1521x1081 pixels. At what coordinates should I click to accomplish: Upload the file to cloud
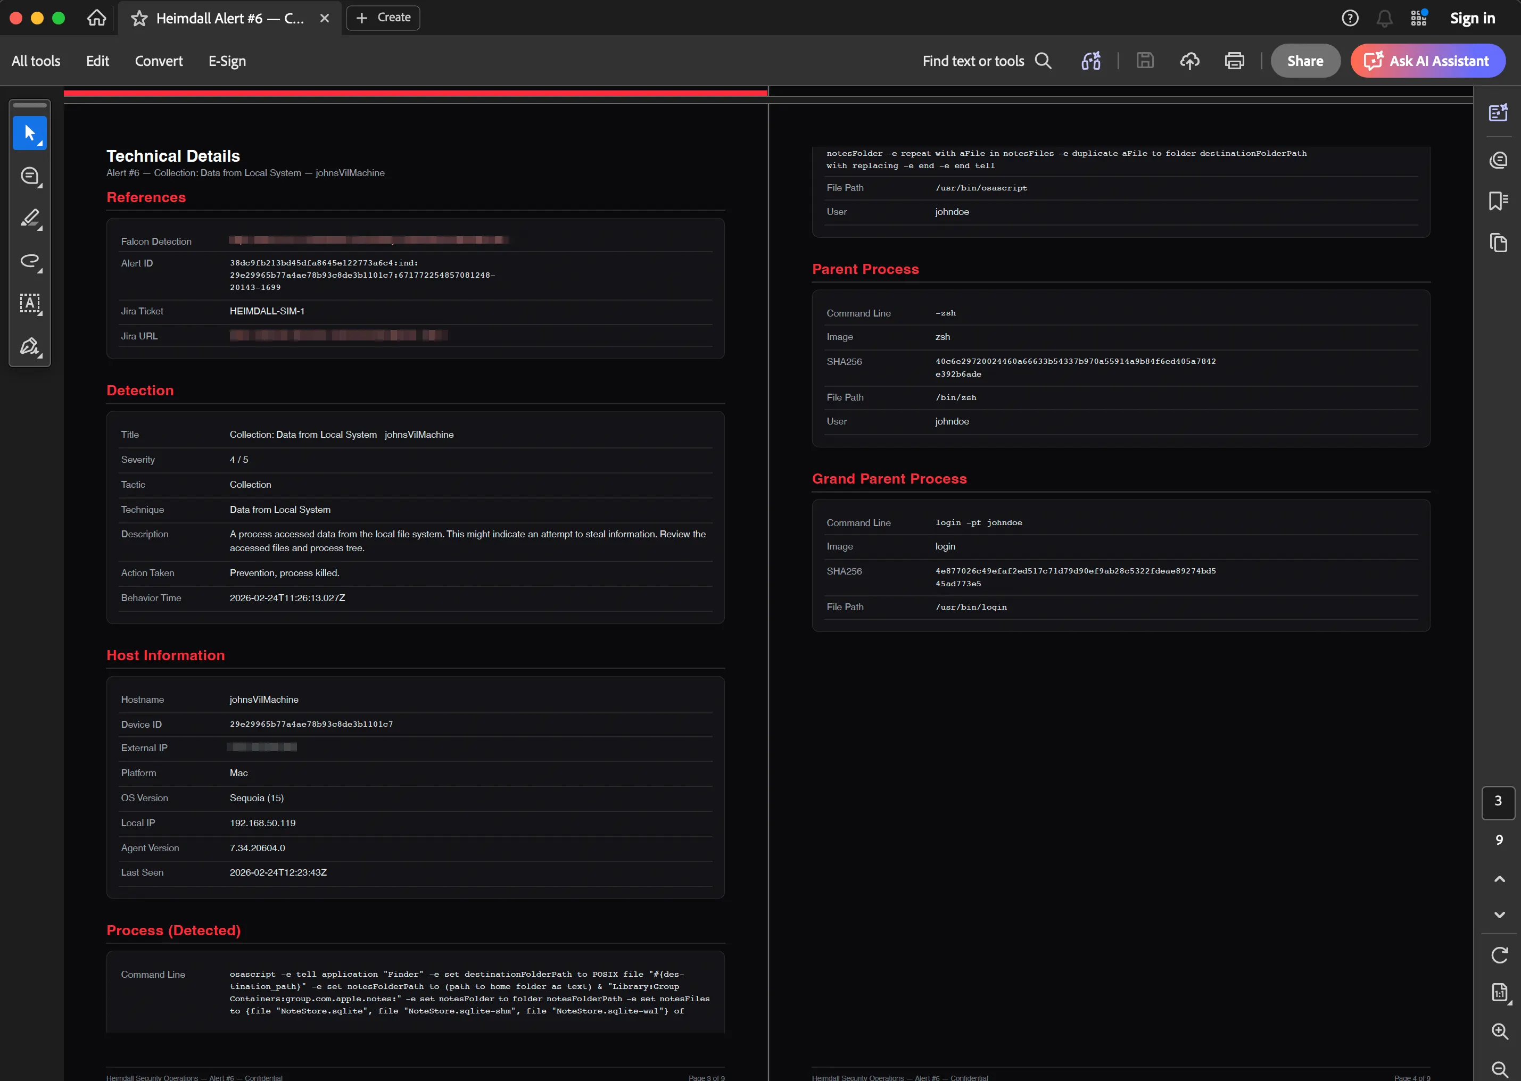[1189, 61]
